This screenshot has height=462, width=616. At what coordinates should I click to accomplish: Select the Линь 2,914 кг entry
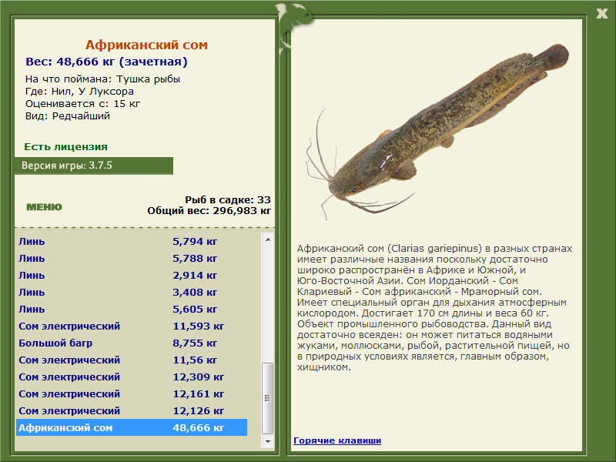(132, 275)
